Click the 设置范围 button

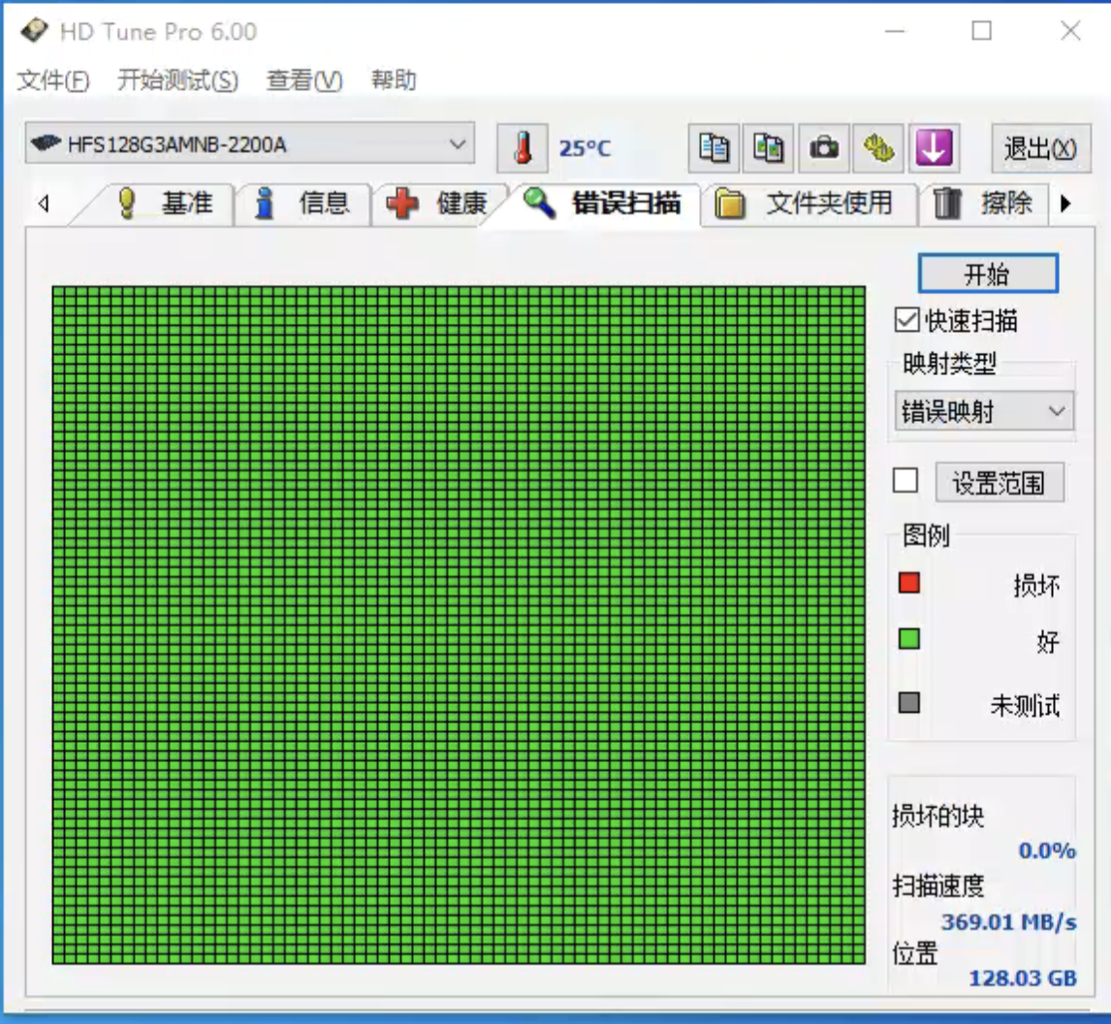(1000, 483)
